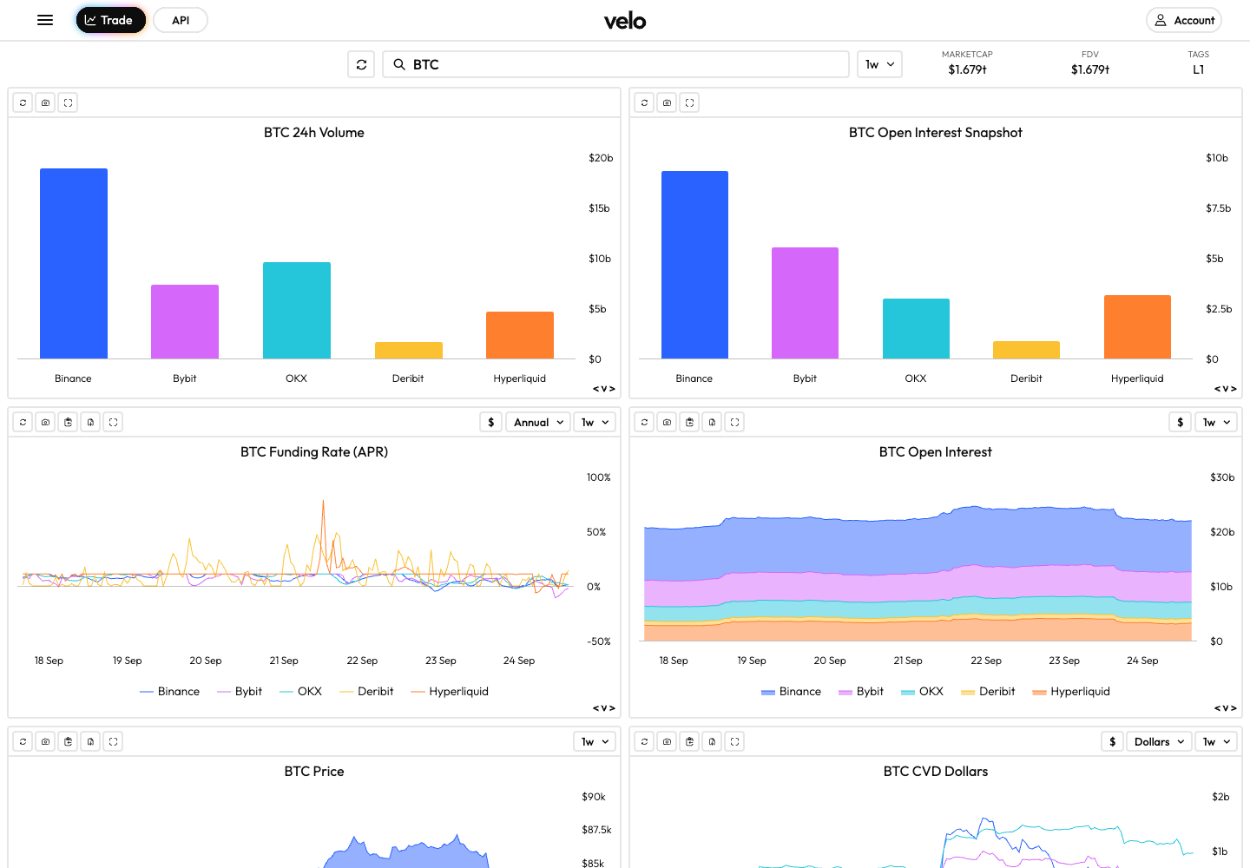Refresh the BTC Open Interest Snapshot chart

point(645,102)
